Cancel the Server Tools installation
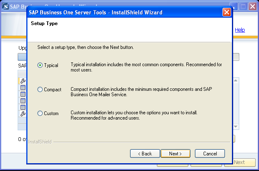 click(x=209, y=153)
